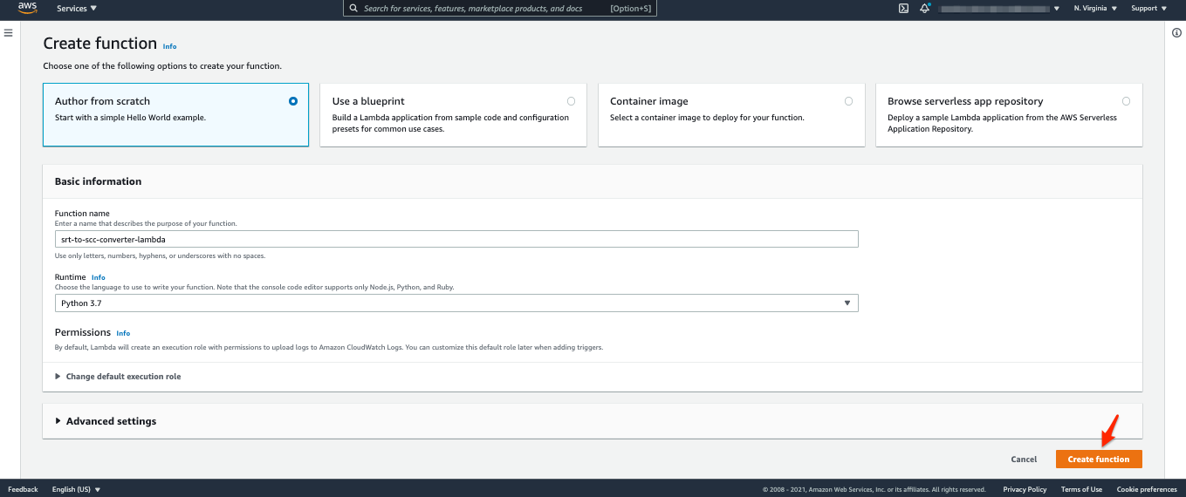Viewport: 1186px width, 497px height.
Task: Open the Runtime Info link
Action: click(x=99, y=277)
